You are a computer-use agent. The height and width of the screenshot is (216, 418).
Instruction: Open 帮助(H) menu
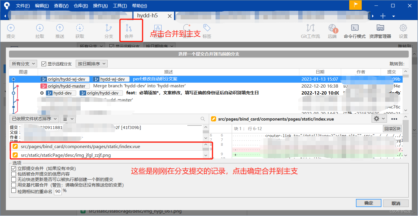tap(140, 6)
